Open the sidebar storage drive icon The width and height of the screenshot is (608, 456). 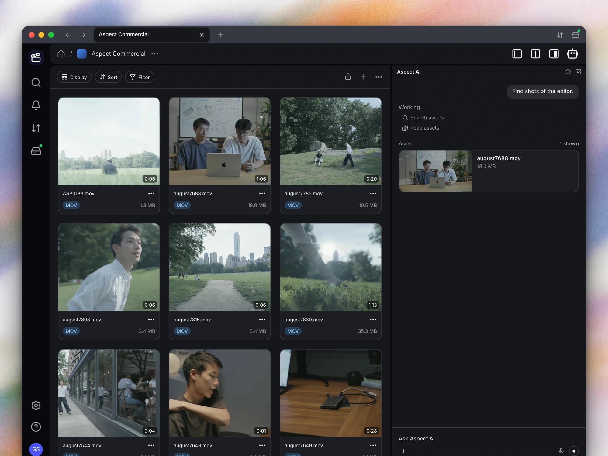[x=36, y=150]
